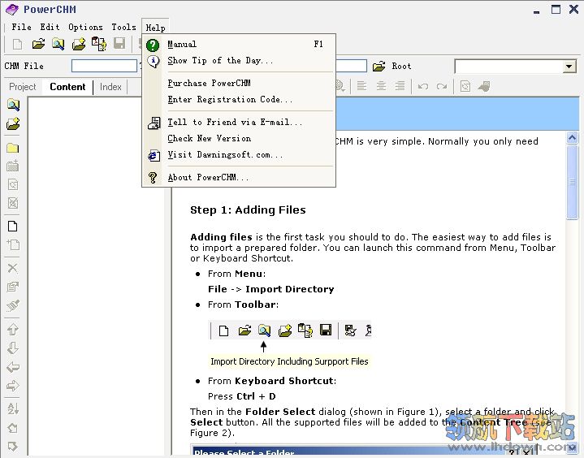Click 'Step 1: Adding Files' heading
This screenshot has width=584, height=458.
(x=248, y=210)
